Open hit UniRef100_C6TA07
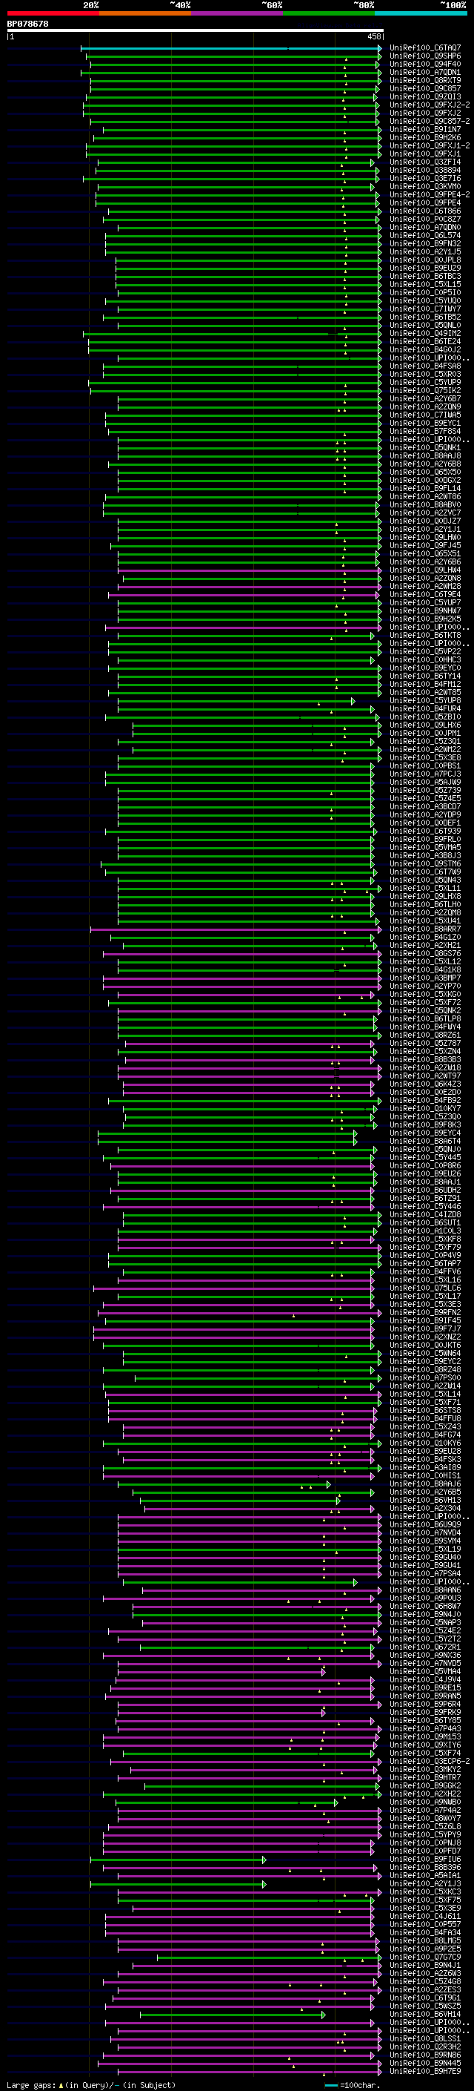 point(424,49)
